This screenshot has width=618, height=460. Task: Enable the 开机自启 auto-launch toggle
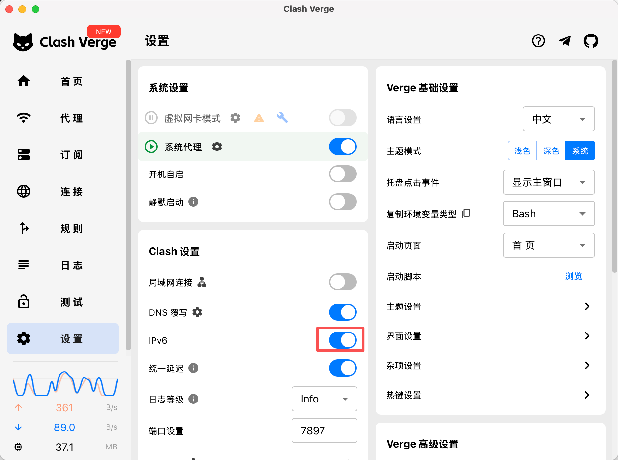[x=343, y=174]
